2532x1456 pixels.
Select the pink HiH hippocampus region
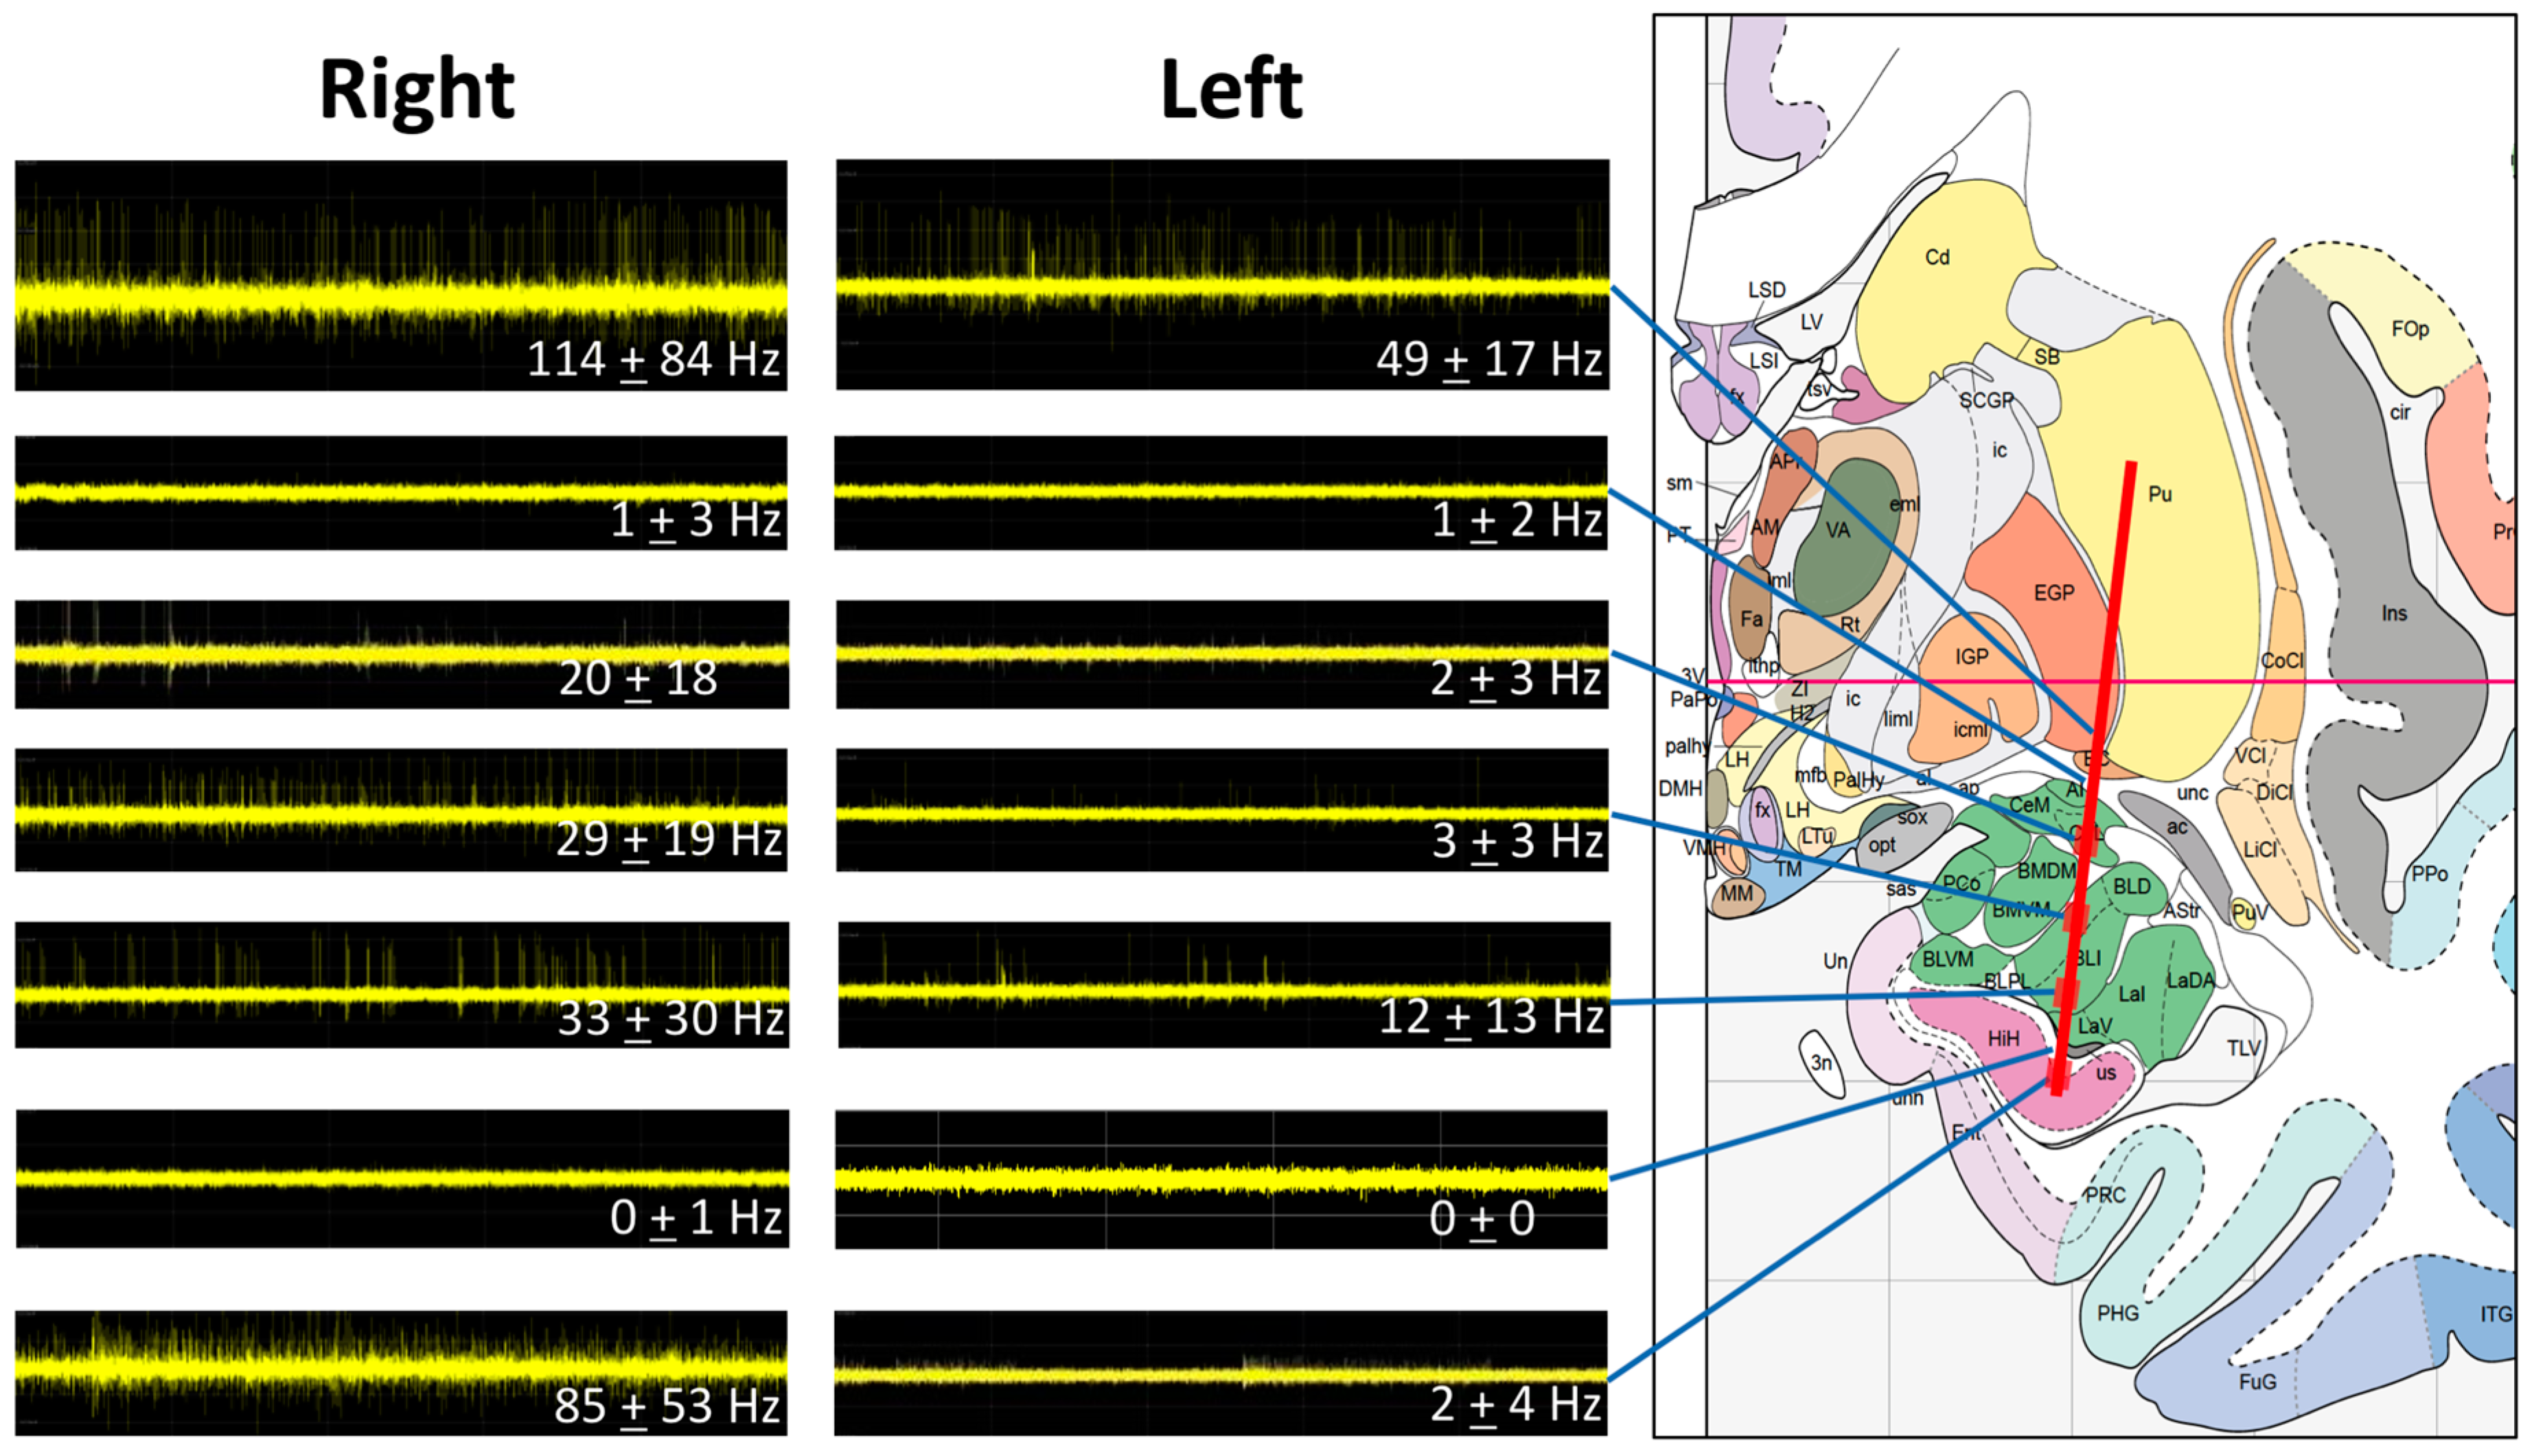2002,1039
